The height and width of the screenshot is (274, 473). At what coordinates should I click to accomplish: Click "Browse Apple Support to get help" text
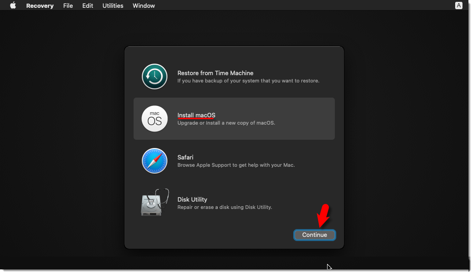point(236,165)
